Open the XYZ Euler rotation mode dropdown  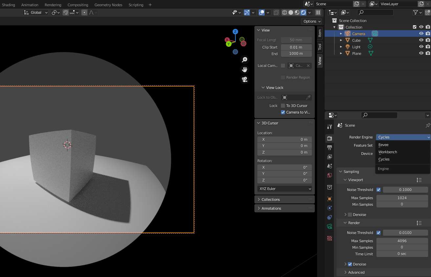[x=285, y=189]
